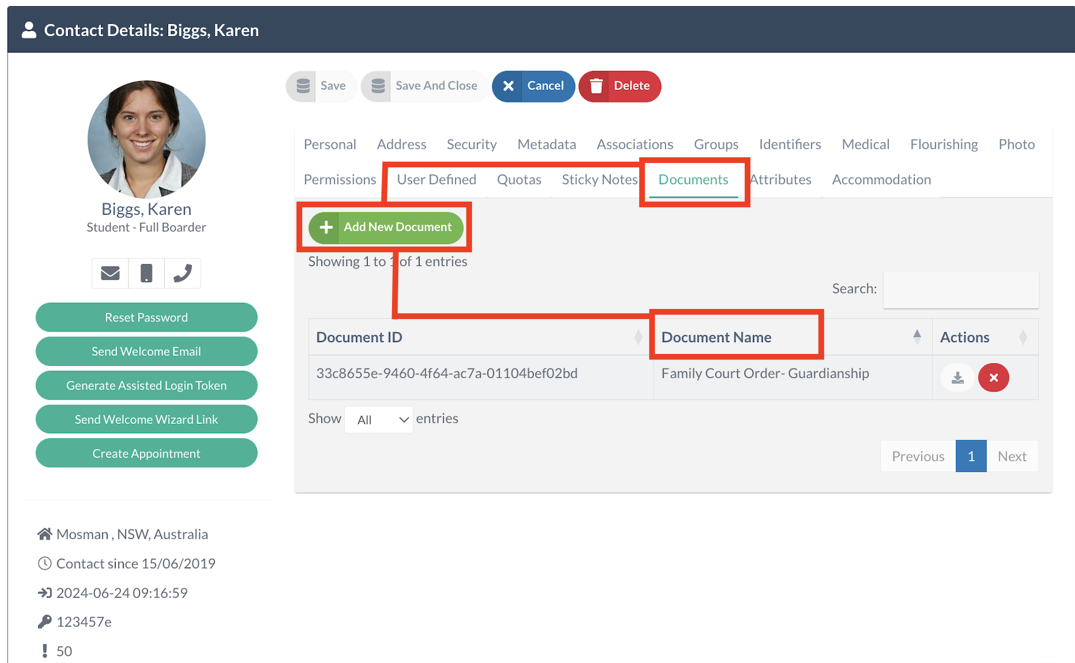Viewport: 1075px width, 663px height.
Task: Go to the Photo tab
Action: click(x=1016, y=144)
